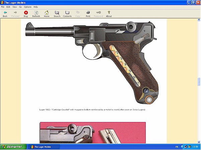Click the vertical scrollbar thumb

[x=199, y=82]
